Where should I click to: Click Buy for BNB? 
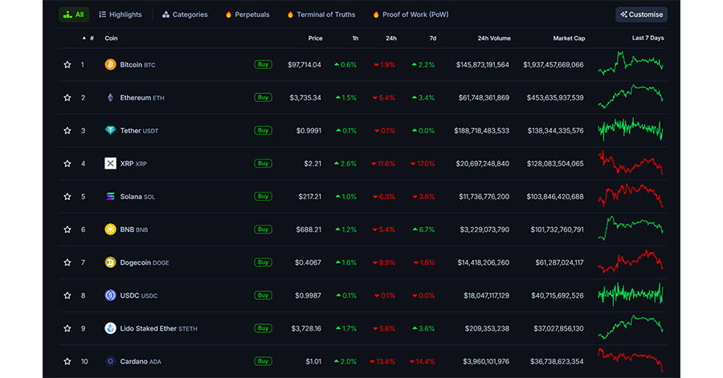263,230
